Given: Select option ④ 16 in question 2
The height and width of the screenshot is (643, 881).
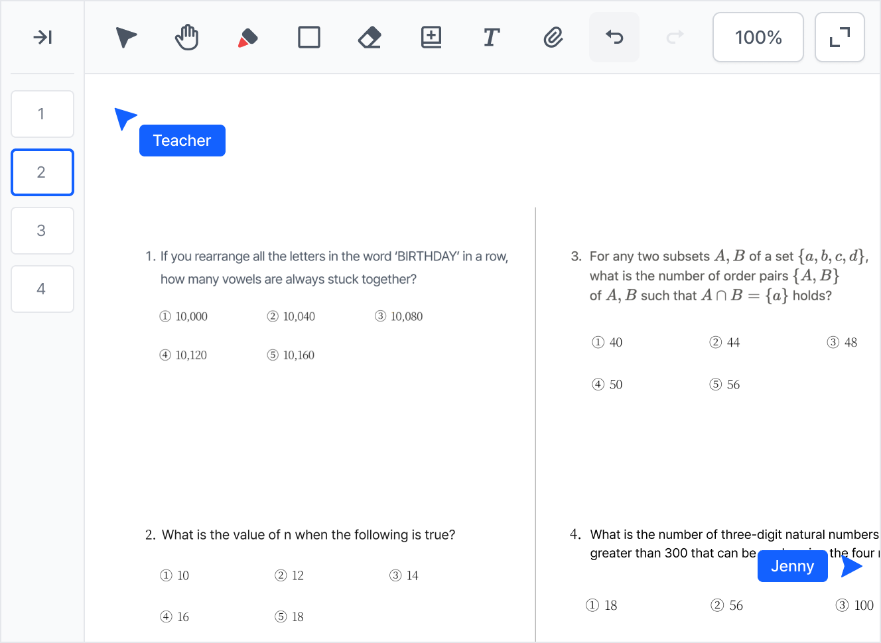Looking at the screenshot, I should 175,617.
